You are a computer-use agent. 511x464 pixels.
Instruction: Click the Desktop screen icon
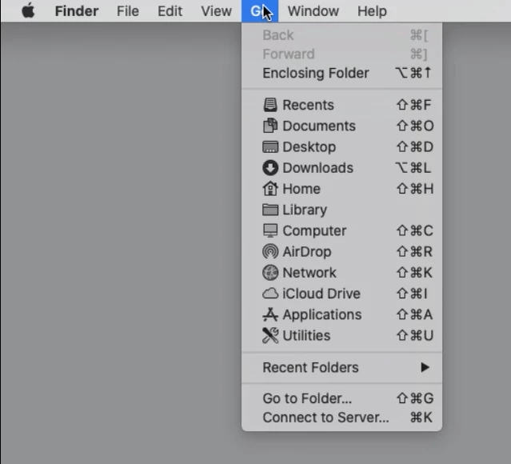click(x=270, y=146)
